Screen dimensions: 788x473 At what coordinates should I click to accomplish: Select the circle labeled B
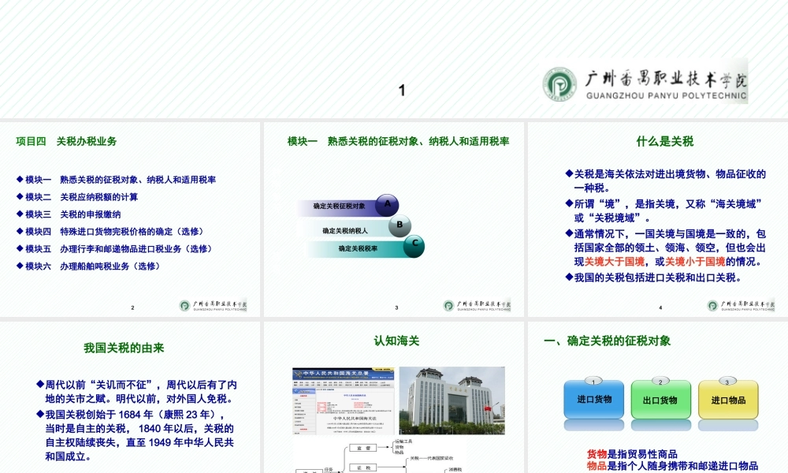[400, 225]
